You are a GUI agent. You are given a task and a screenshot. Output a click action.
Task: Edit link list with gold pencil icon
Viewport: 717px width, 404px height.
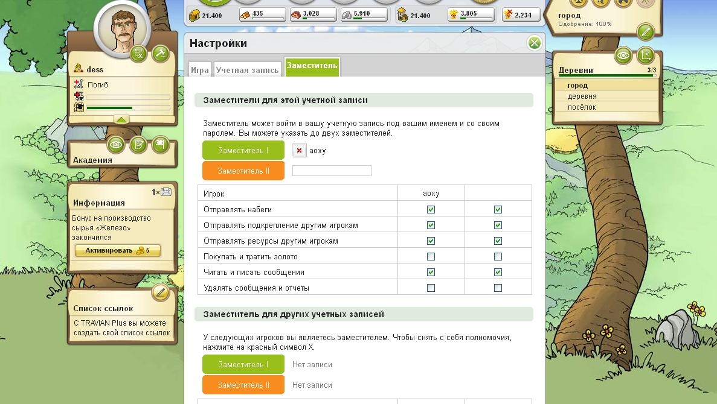[x=160, y=293]
